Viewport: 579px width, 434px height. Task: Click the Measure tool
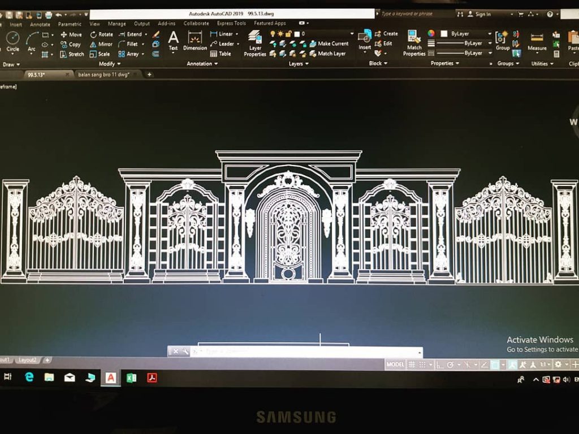537,41
